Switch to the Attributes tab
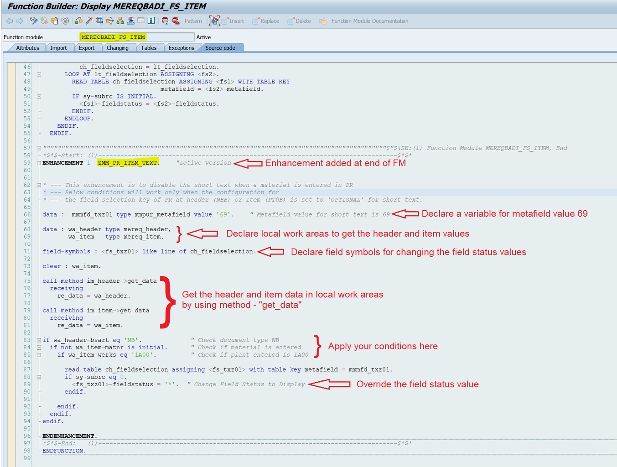The image size is (617, 467). tap(27, 48)
